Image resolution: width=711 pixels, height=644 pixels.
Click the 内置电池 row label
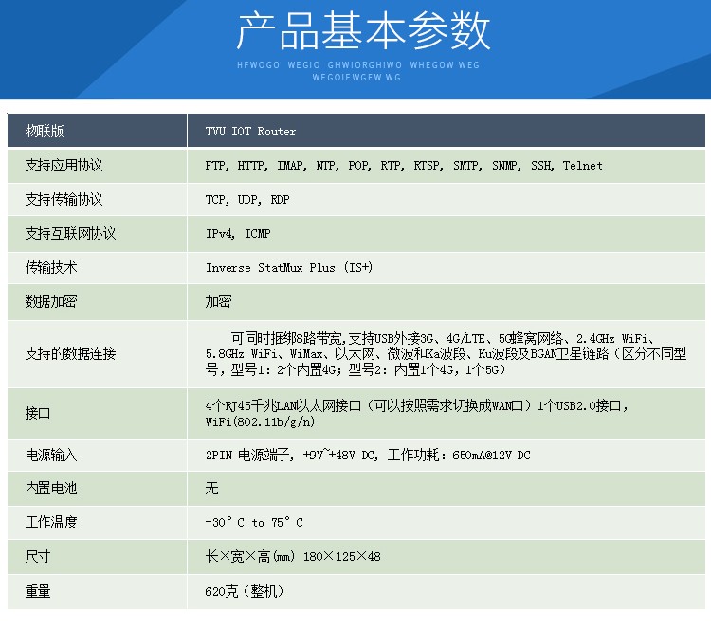point(51,489)
